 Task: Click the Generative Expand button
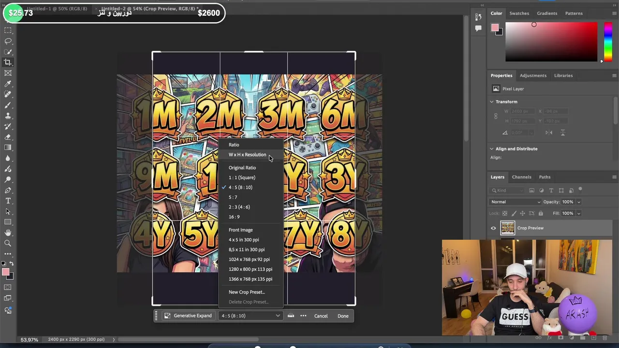tap(188, 316)
